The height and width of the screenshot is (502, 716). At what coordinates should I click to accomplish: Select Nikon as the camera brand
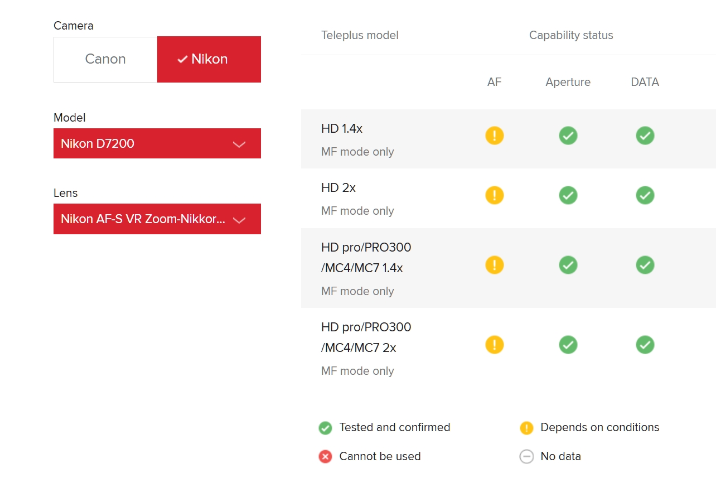[x=209, y=60]
